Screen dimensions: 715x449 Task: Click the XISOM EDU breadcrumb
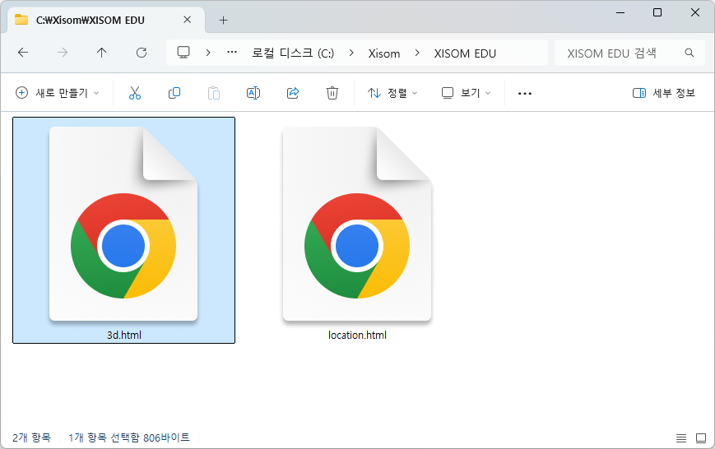(465, 53)
